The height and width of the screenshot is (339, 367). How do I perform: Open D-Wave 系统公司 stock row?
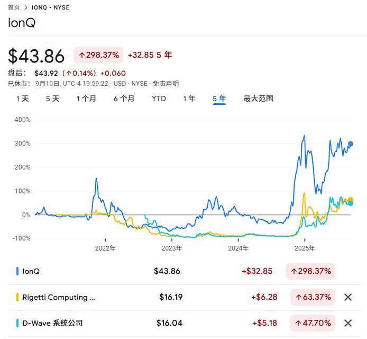click(52, 323)
